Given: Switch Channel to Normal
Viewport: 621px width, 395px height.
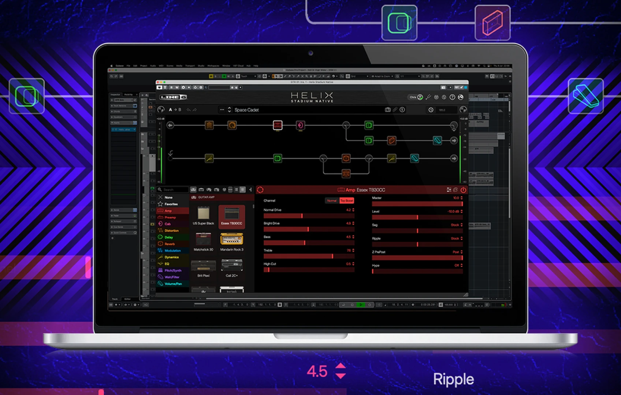Looking at the screenshot, I should 332,200.
